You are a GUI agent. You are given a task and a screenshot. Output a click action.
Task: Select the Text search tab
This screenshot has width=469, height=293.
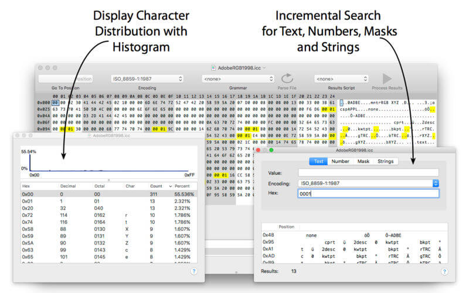pyautogui.click(x=318, y=161)
